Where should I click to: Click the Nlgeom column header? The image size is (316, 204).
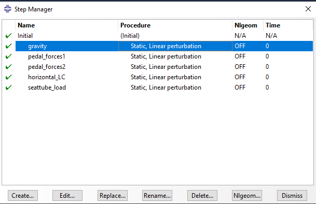click(x=248, y=25)
